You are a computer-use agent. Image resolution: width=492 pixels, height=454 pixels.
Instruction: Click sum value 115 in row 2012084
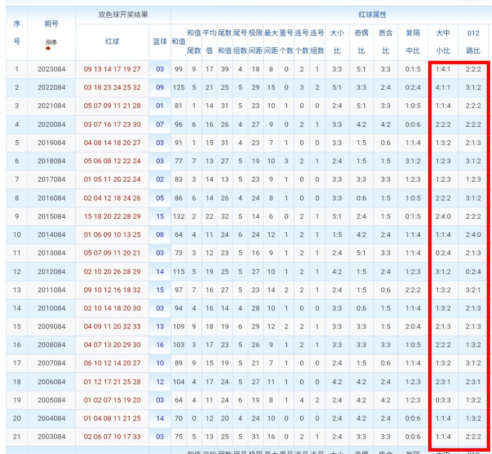coord(179,272)
